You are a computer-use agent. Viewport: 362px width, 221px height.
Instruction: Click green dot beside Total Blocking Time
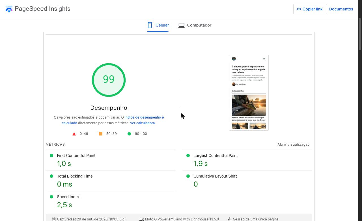click(51, 176)
